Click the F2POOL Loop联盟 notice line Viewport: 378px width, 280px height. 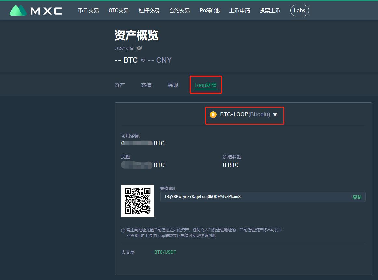tap(171, 236)
